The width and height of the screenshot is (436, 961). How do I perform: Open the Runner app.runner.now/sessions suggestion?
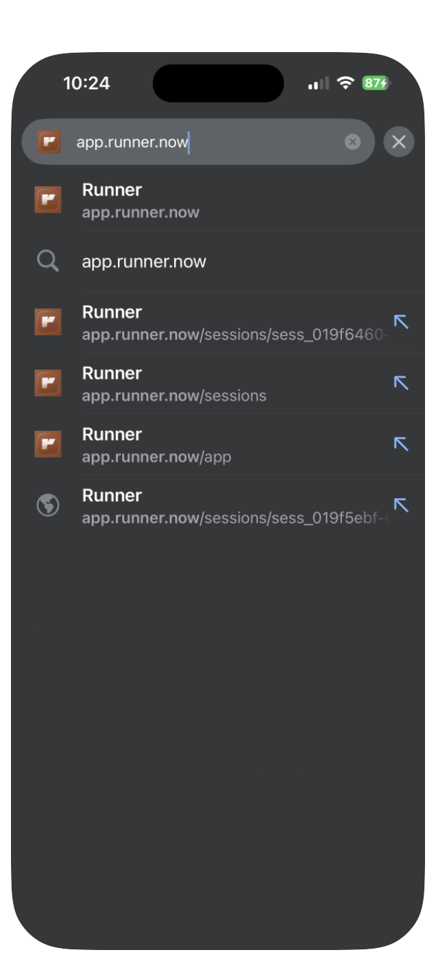[x=218, y=383]
